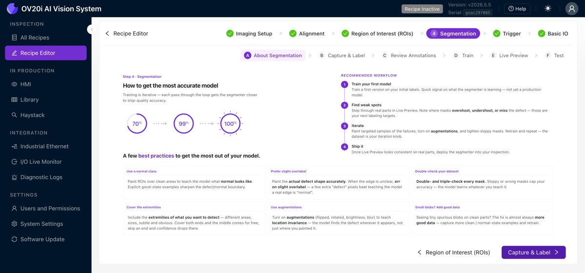585x273 pixels.
Task: Switch to the Train sub-step
Action: pyautogui.click(x=463, y=56)
